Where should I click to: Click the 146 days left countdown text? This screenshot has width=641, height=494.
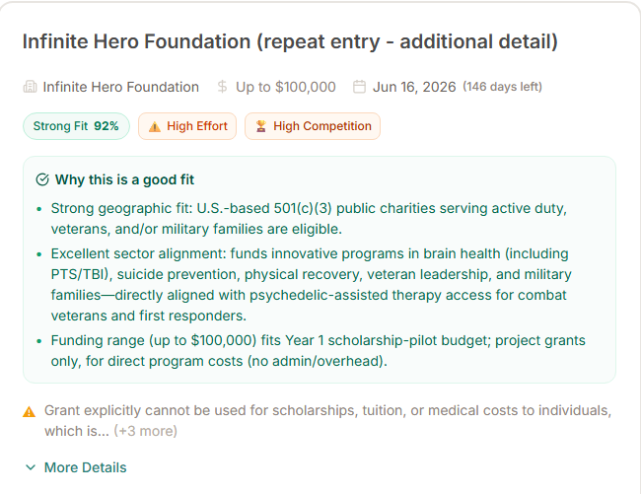coord(502,87)
